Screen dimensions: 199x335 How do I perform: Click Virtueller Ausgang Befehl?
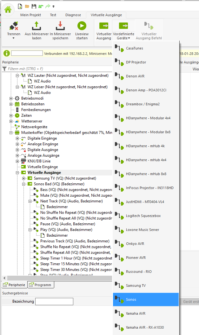pyautogui.click(x=149, y=30)
